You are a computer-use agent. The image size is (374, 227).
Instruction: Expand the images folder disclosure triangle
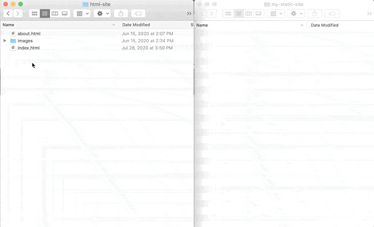click(5, 41)
